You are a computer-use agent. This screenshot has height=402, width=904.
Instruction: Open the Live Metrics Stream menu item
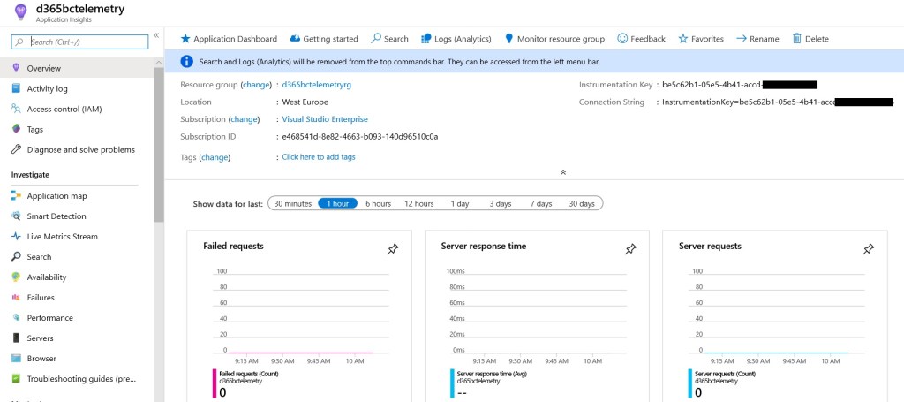(77, 237)
